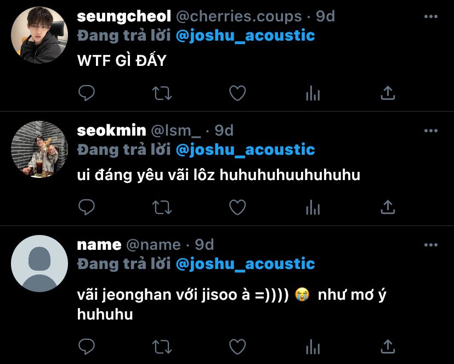Screen dimensions: 454x364
Task: Open more options for @name's tweet
Action: tap(431, 245)
